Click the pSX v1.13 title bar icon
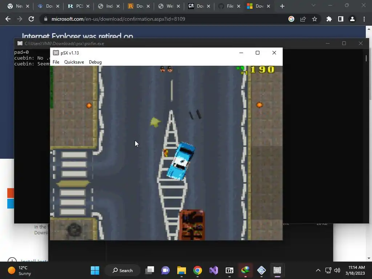 56,53
